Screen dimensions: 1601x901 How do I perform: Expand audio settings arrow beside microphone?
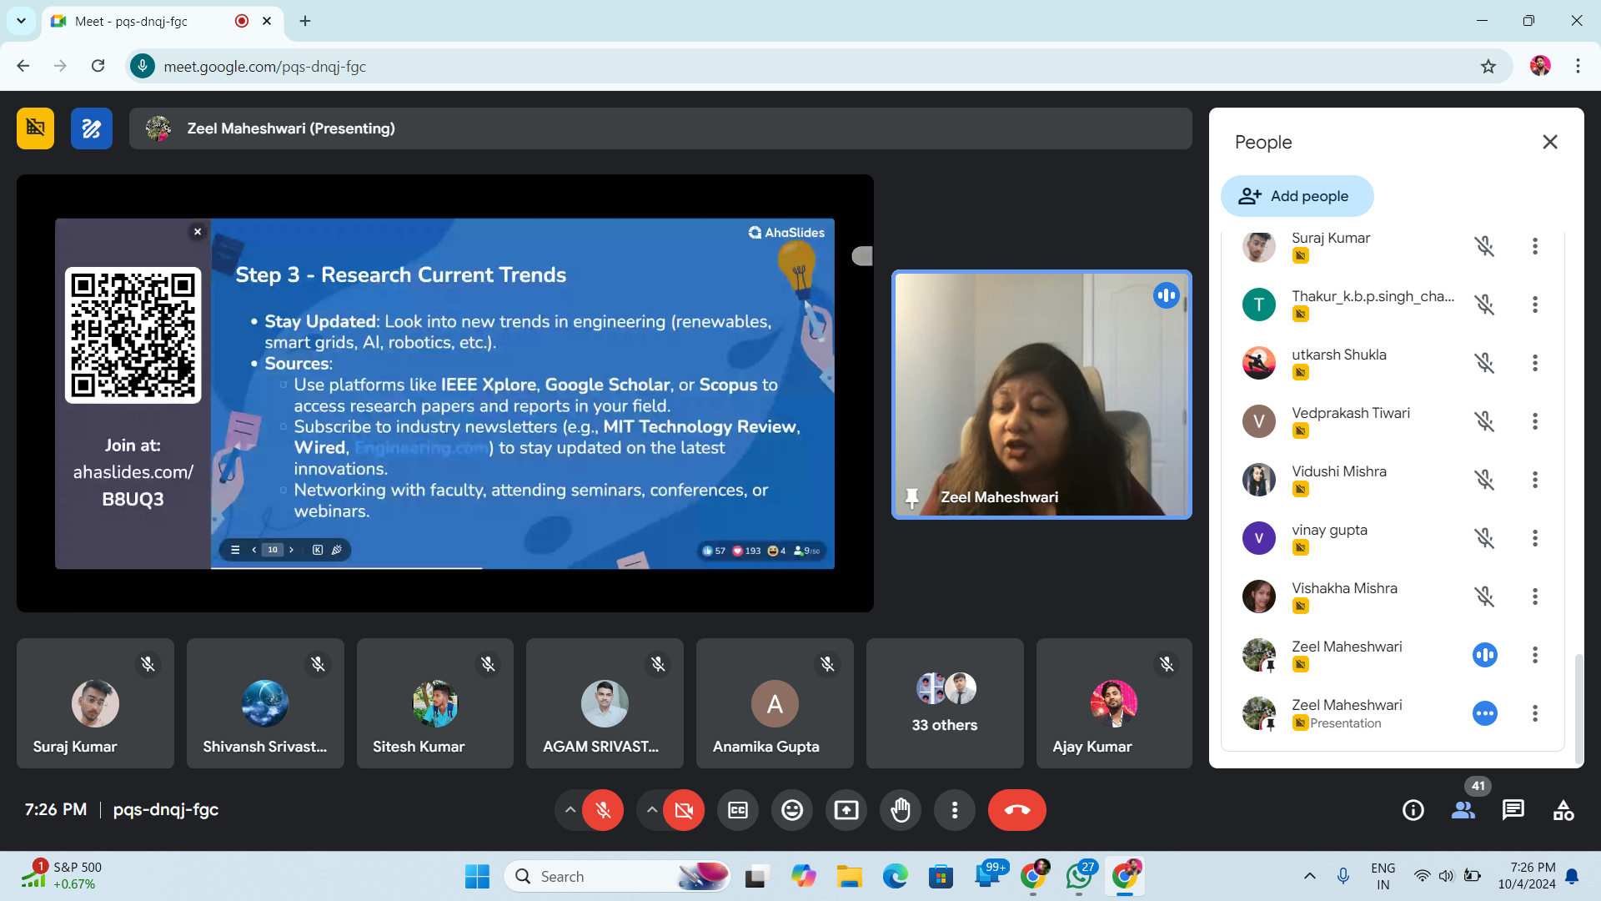[570, 810]
